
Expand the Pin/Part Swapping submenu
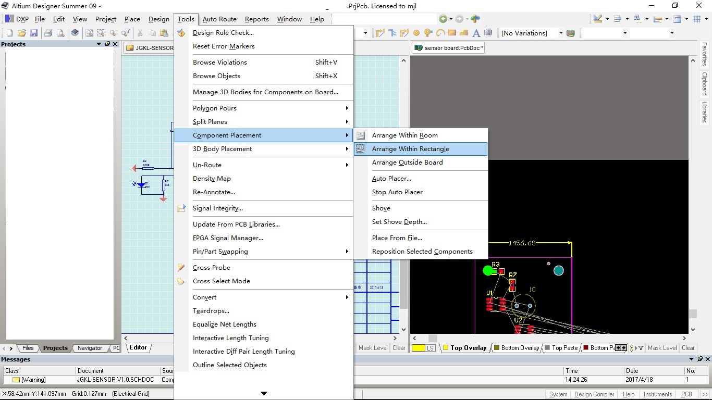pos(264,252)
